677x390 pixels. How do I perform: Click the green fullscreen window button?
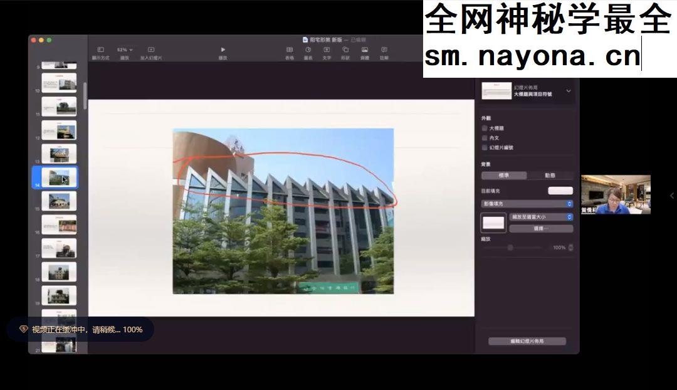pos(50,40)
